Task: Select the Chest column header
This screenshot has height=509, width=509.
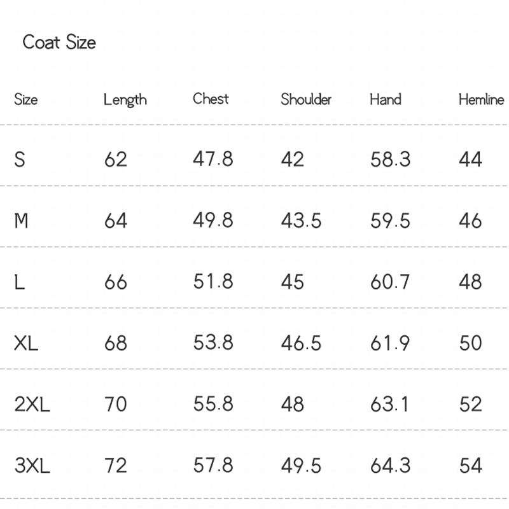Action: tap(211, 99)
